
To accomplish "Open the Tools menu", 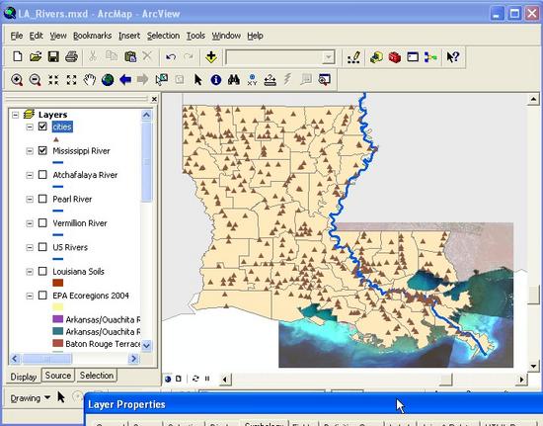I will 195,36.
